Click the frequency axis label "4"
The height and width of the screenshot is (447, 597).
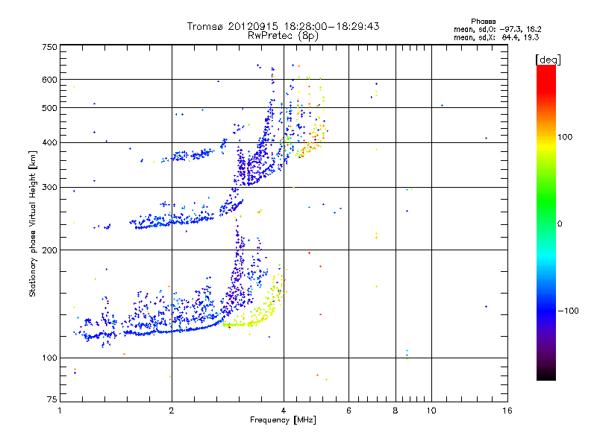click(284, 410)
